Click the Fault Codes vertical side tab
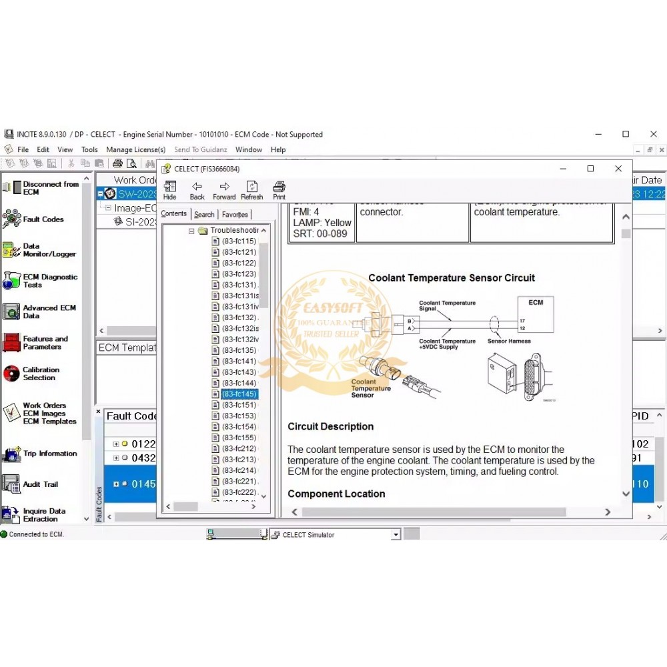Image resolution: width=667 pixels, height=667 pixels. [x=99, y=504]
